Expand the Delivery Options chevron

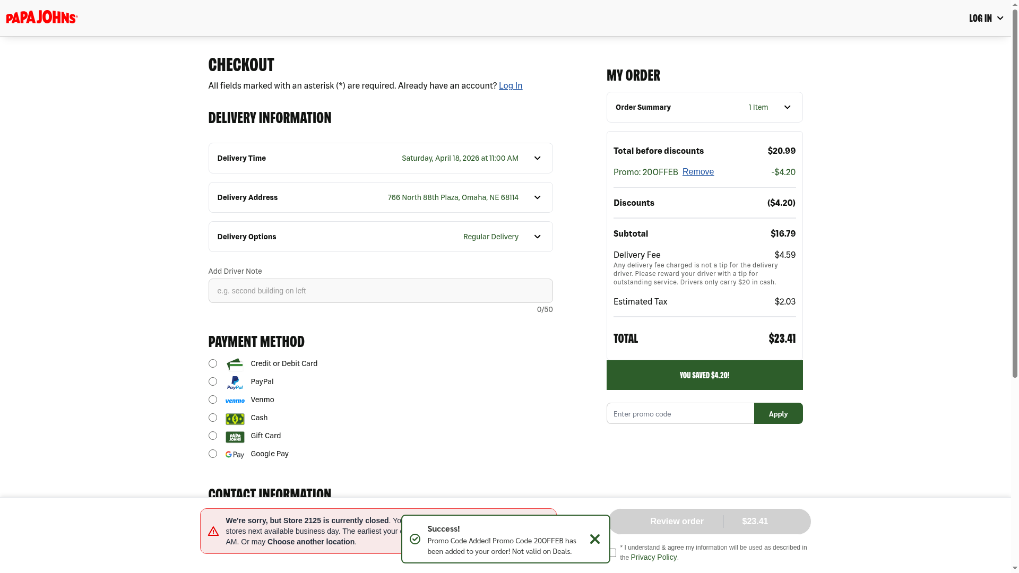tap(538, 237)
